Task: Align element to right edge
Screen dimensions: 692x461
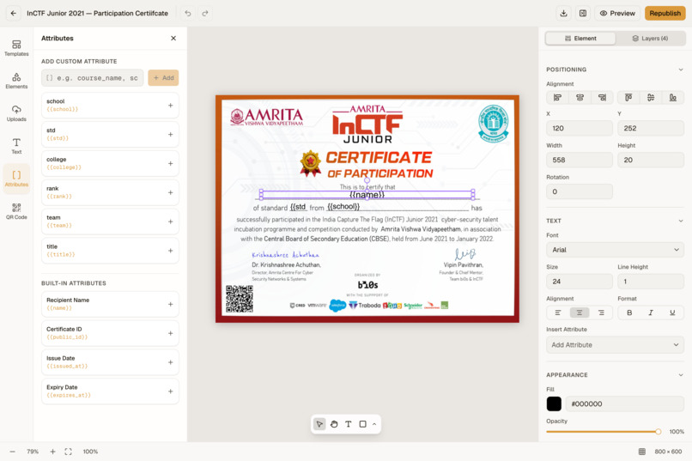Action: click(x=602, y=98)
